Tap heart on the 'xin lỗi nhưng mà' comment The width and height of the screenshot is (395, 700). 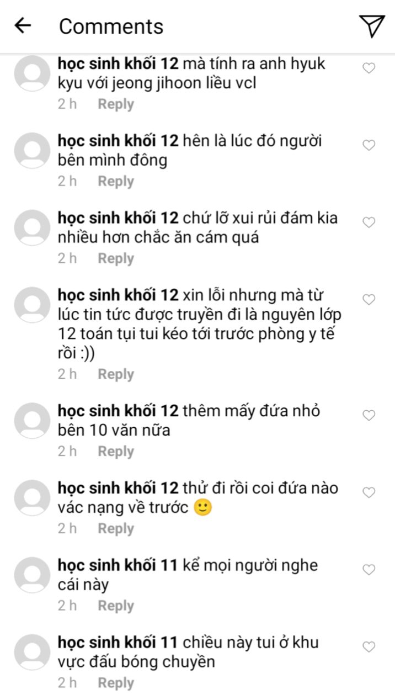(369, 299)
